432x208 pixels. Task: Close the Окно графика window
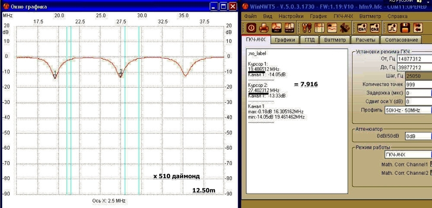233,6
